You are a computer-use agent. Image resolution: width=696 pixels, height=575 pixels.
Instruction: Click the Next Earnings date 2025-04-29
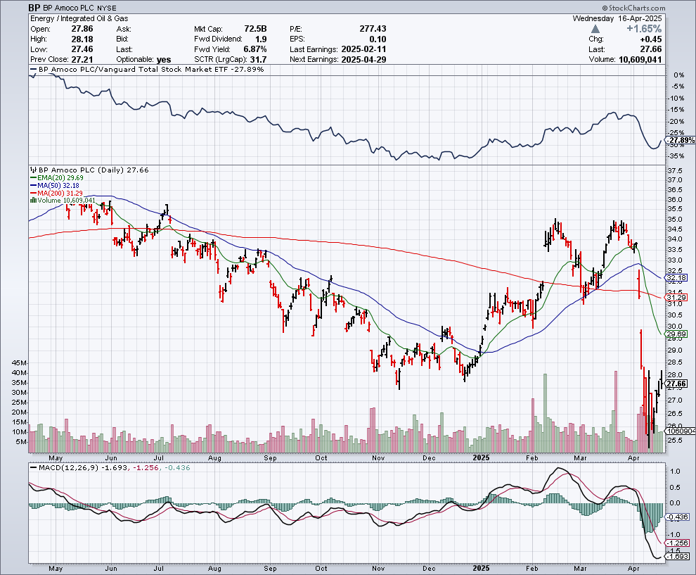click(x=364, y=60)
